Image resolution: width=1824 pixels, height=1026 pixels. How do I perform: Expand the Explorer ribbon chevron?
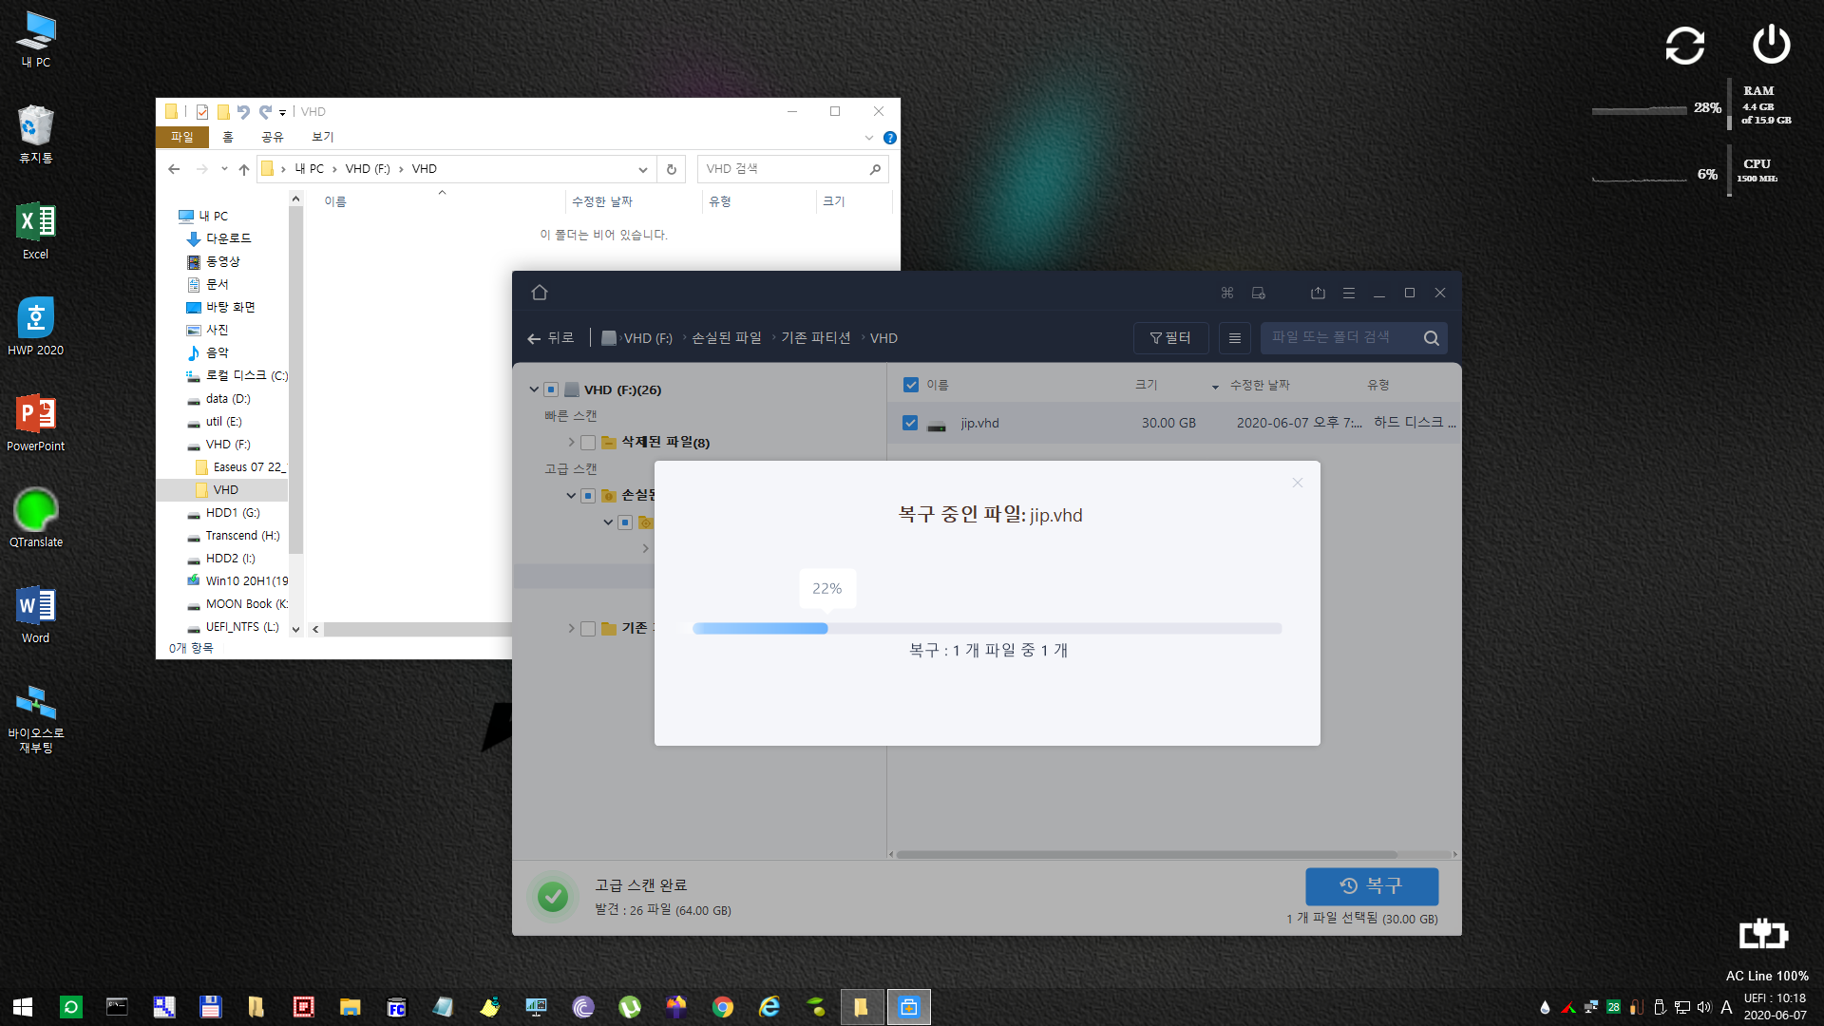tap(868, 138)
